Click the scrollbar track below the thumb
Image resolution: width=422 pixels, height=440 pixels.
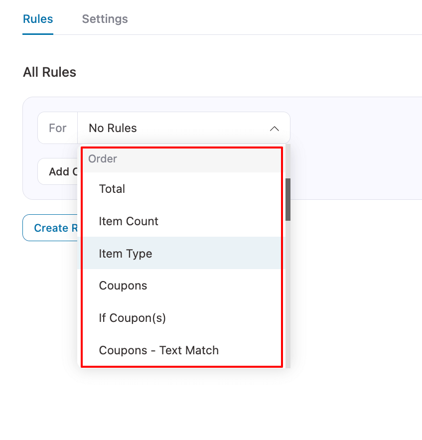pyautogui.click(x=288, y=299)
